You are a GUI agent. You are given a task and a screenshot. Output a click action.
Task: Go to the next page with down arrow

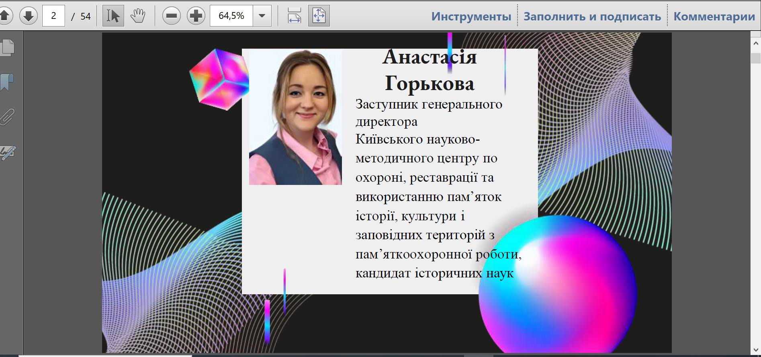(28, 16)
